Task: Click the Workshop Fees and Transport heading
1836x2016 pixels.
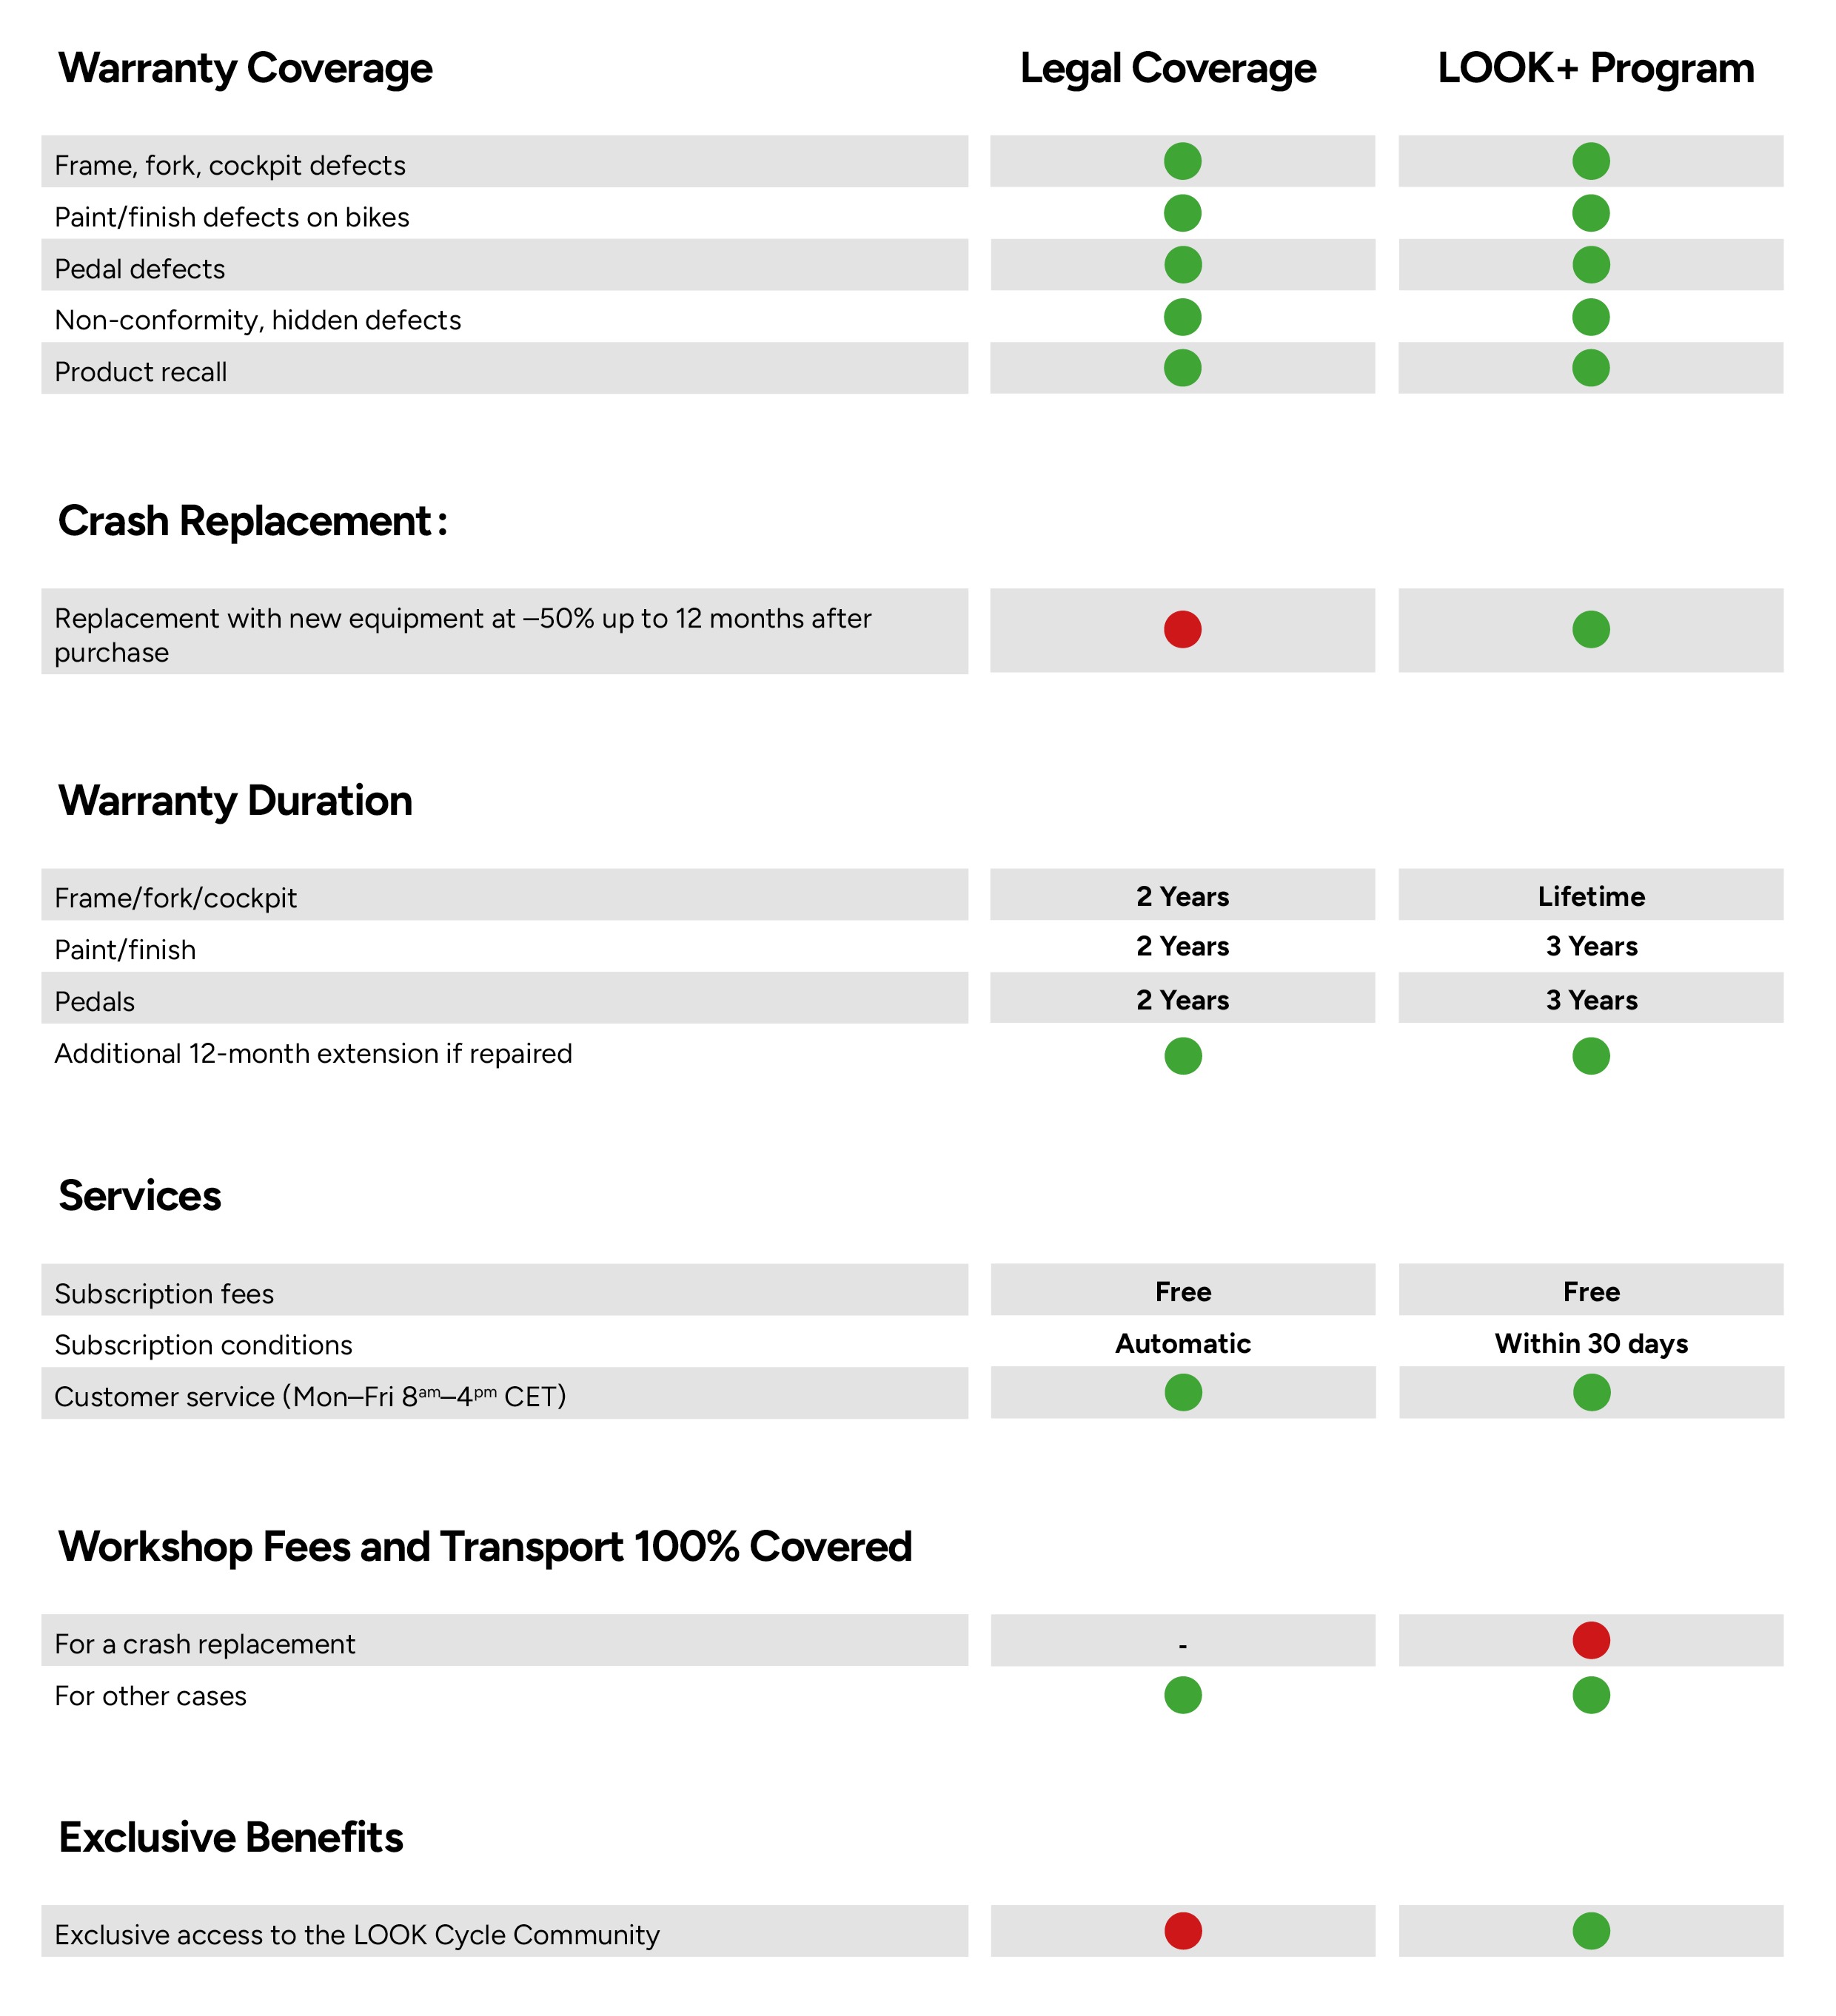Action: (485, 1547)
